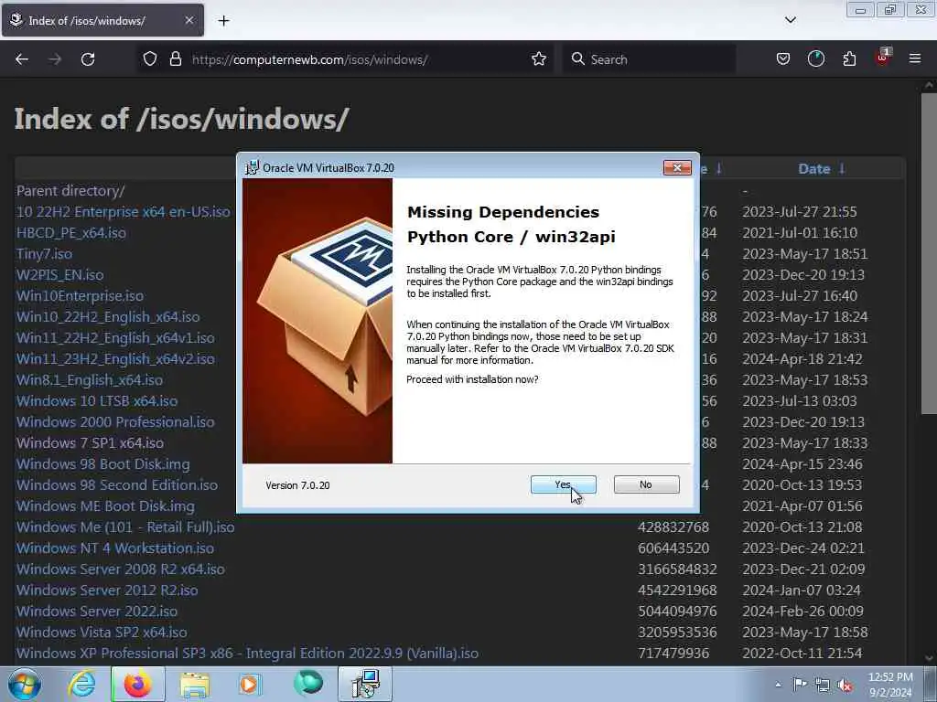Open network tray icon
The width and height of the screenshot is (937, 702).
823,686
